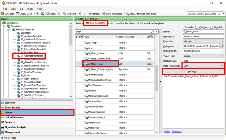Click the attribute list vertical scrollbar thumb
Screen dimensions: 226x140
point(156,78)
